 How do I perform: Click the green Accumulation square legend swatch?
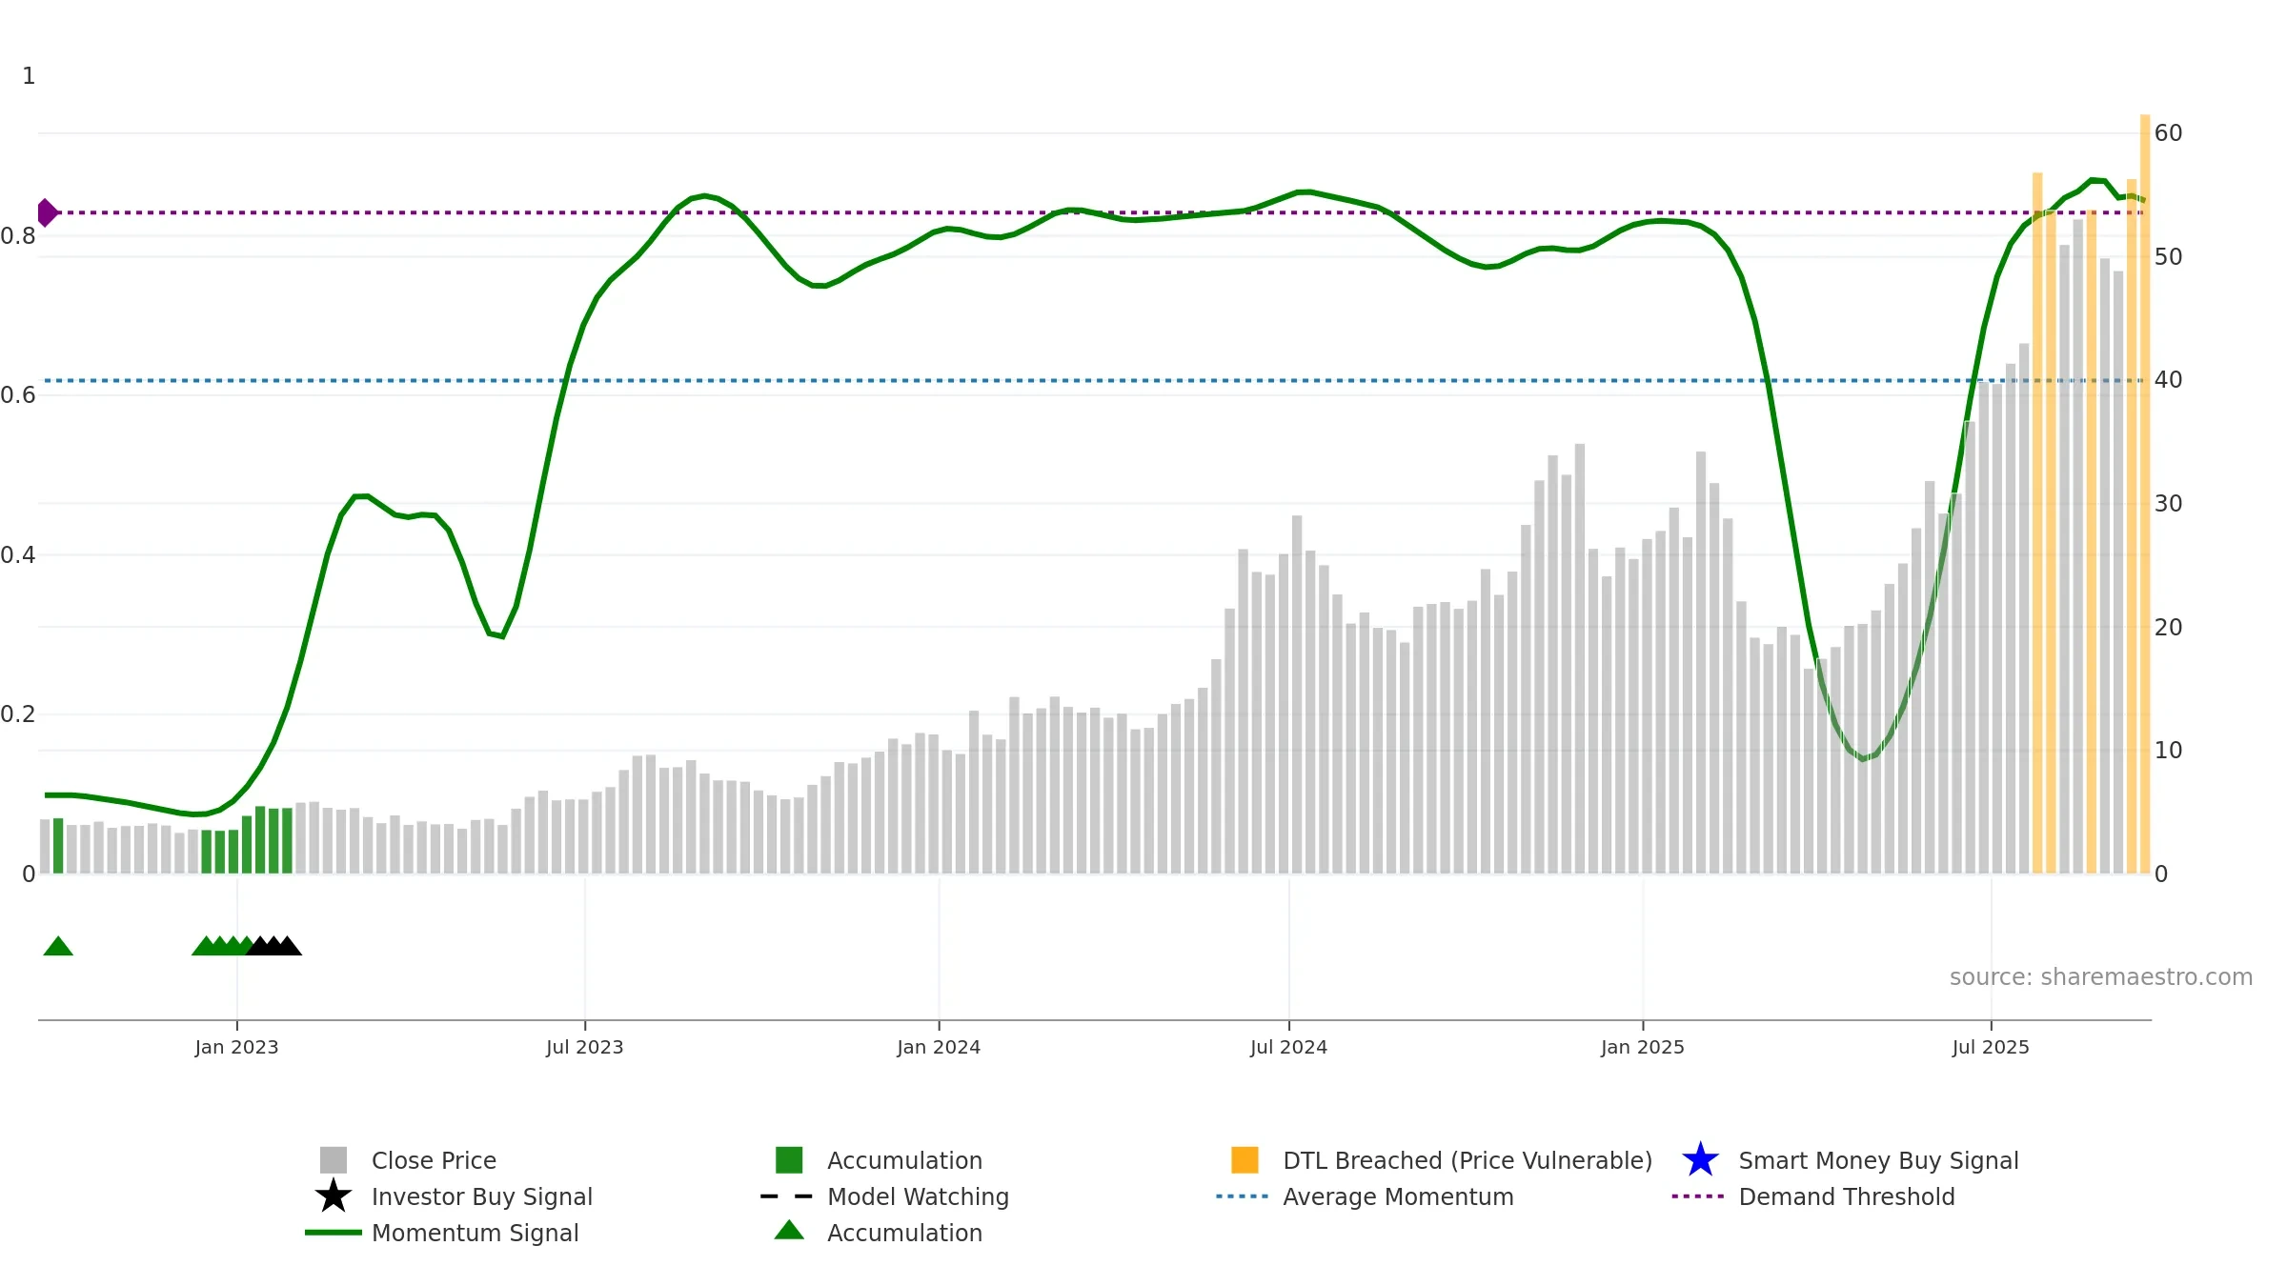click(x=789, y=1160)
